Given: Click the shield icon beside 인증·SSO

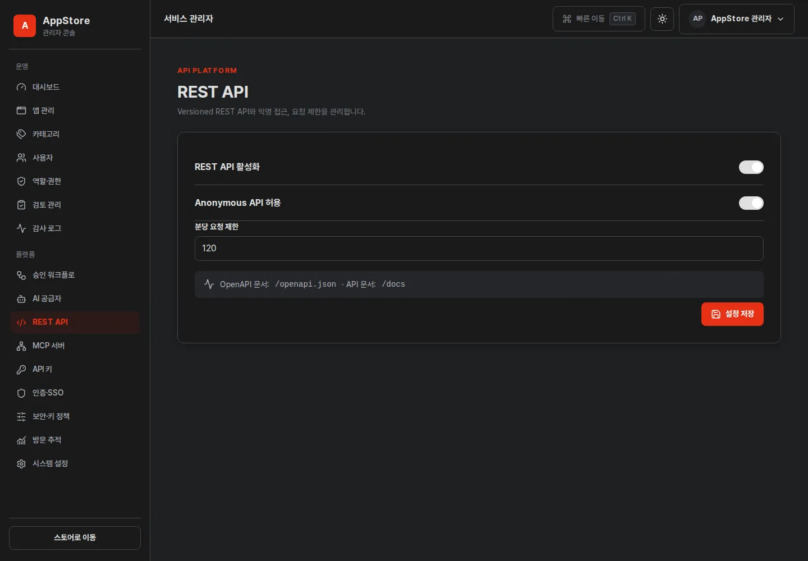Looking at the screenshot, I should pos(21,393).
